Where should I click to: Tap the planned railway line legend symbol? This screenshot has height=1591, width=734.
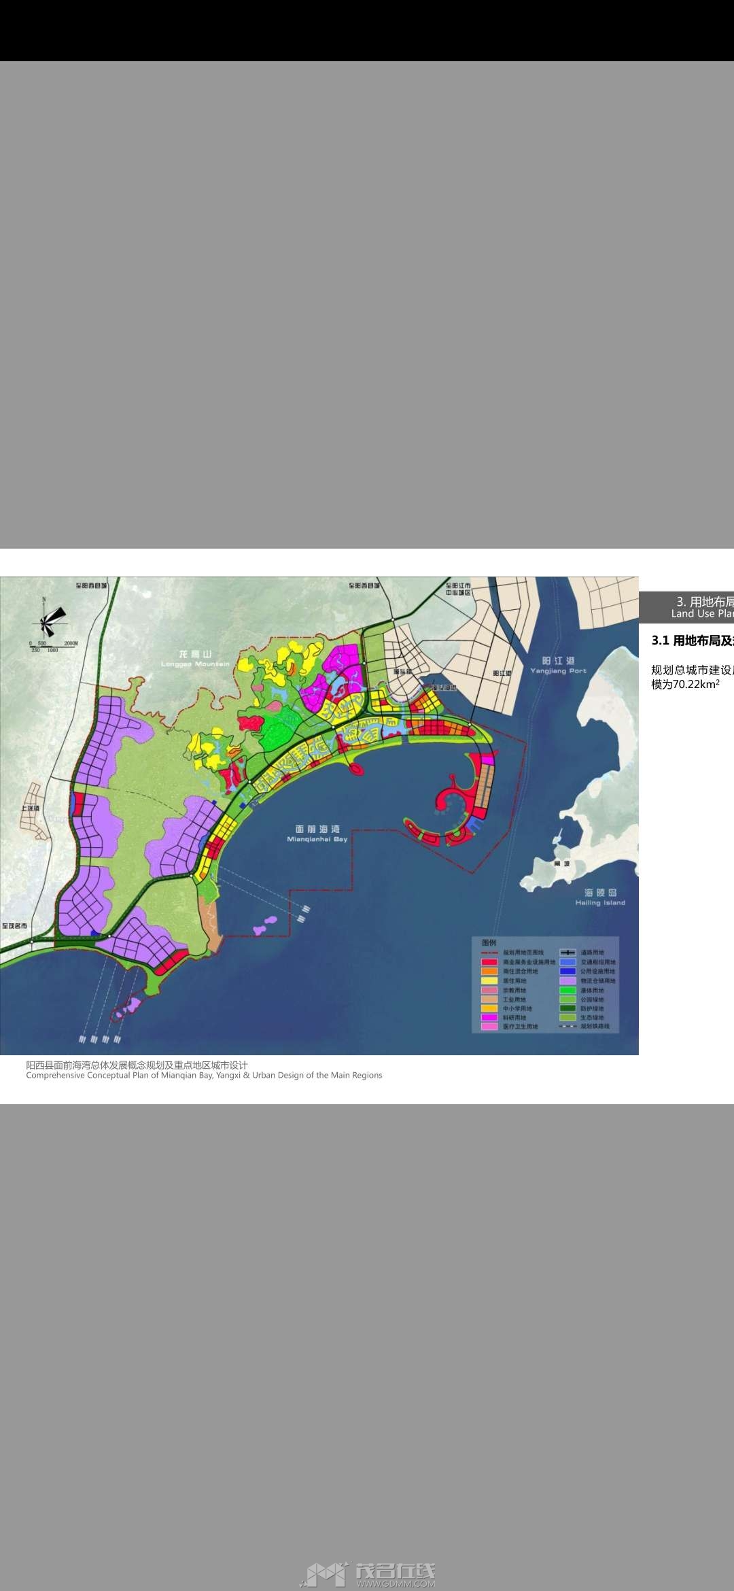[567, 1027]
